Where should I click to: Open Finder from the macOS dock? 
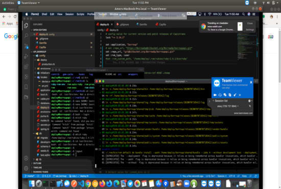(32, 183)
